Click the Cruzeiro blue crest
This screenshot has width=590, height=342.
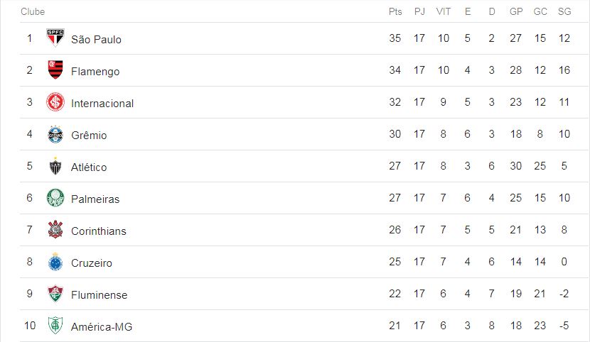[55, 262]
